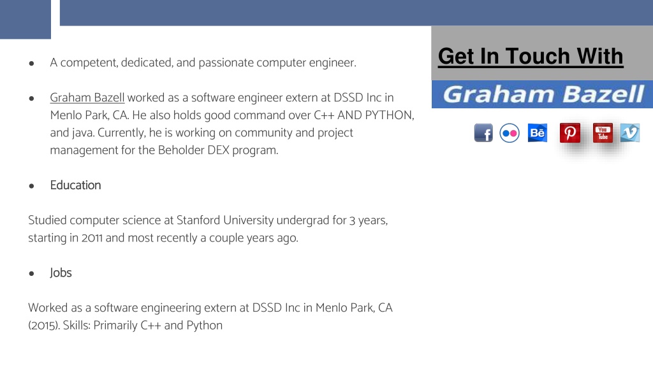The width and height of the screenshot is (653, 367).
Task: Click the Stanford University education paragraph
Action: [208, 229]
